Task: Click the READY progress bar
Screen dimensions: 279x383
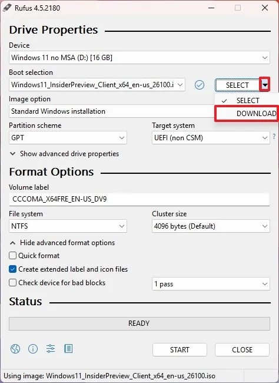Action: [139, 323]
